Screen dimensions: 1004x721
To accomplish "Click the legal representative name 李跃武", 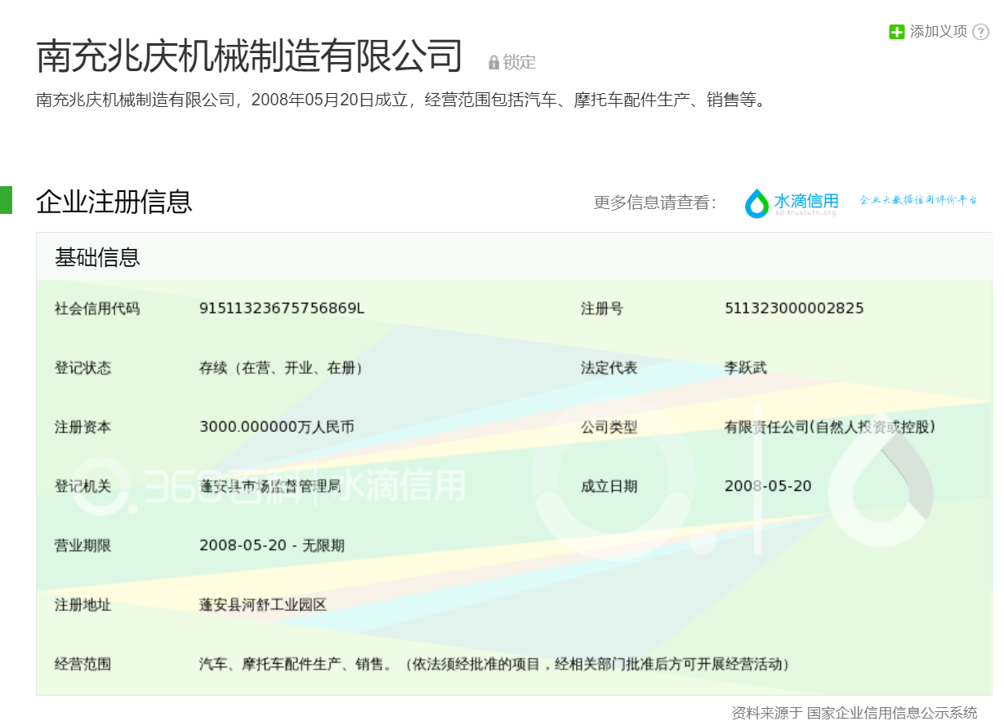I will pyautogui.click(x=746, y=367).
